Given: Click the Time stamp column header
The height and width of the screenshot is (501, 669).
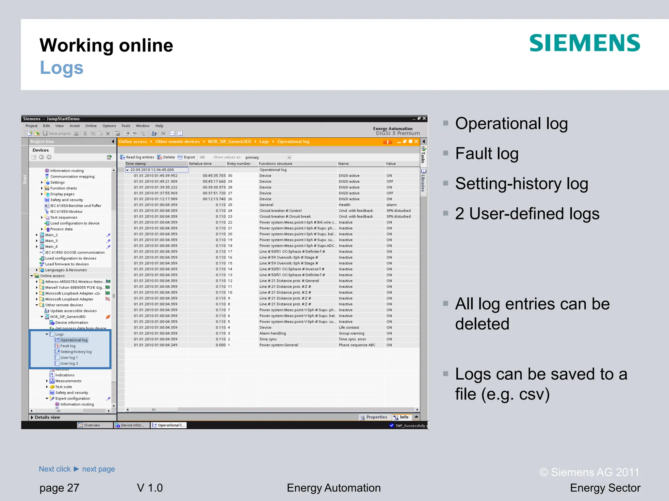Looking at the screenshot, I should tap(156, 164).
